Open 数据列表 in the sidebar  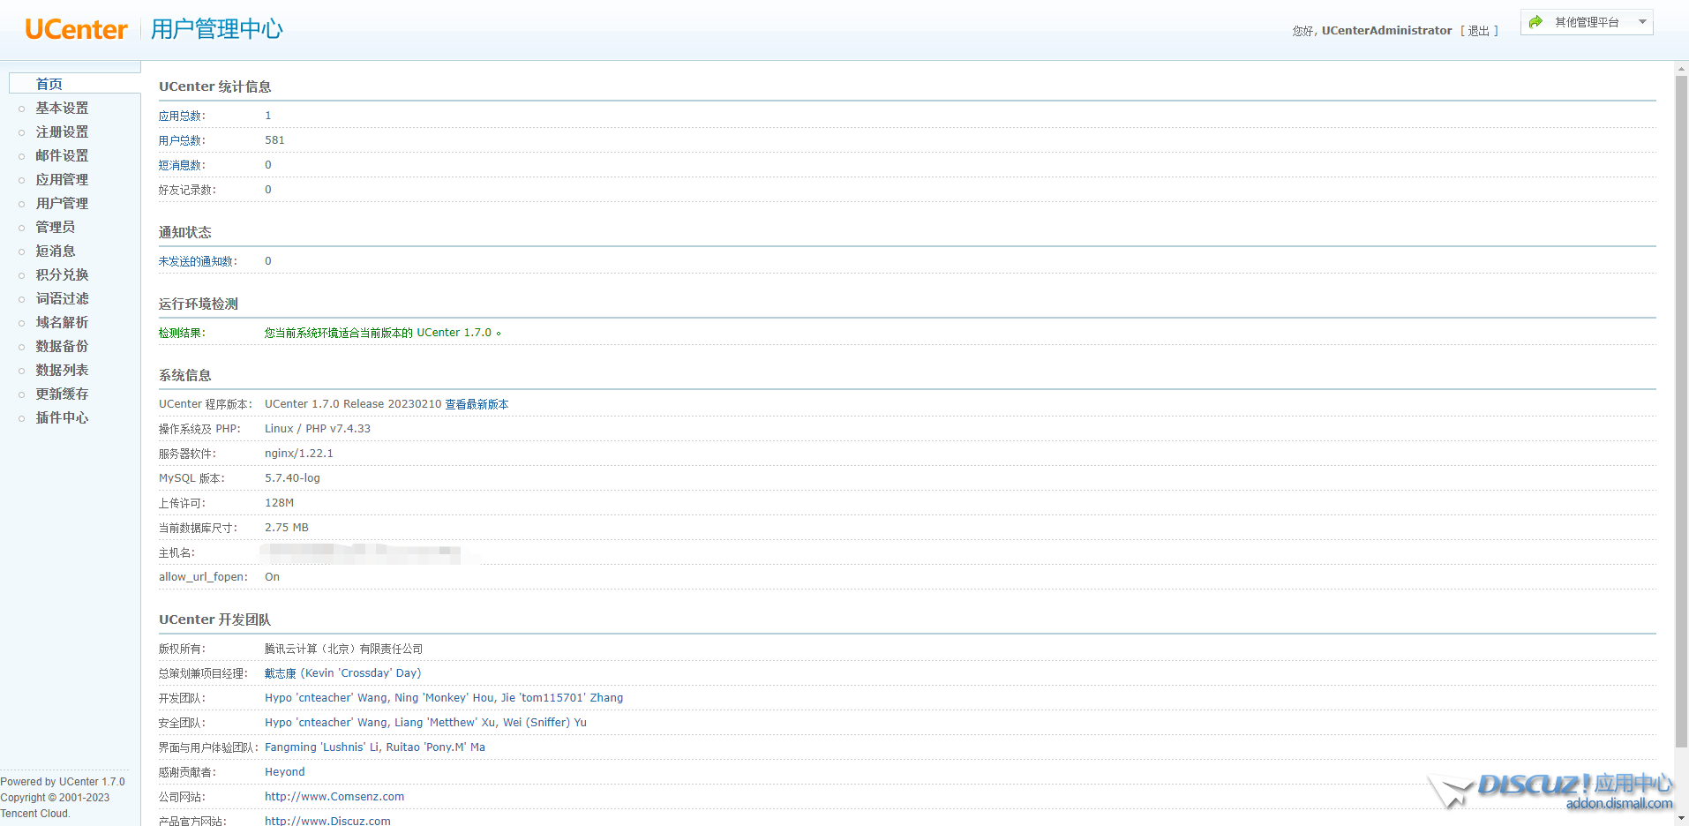click(x=62, y=370)
